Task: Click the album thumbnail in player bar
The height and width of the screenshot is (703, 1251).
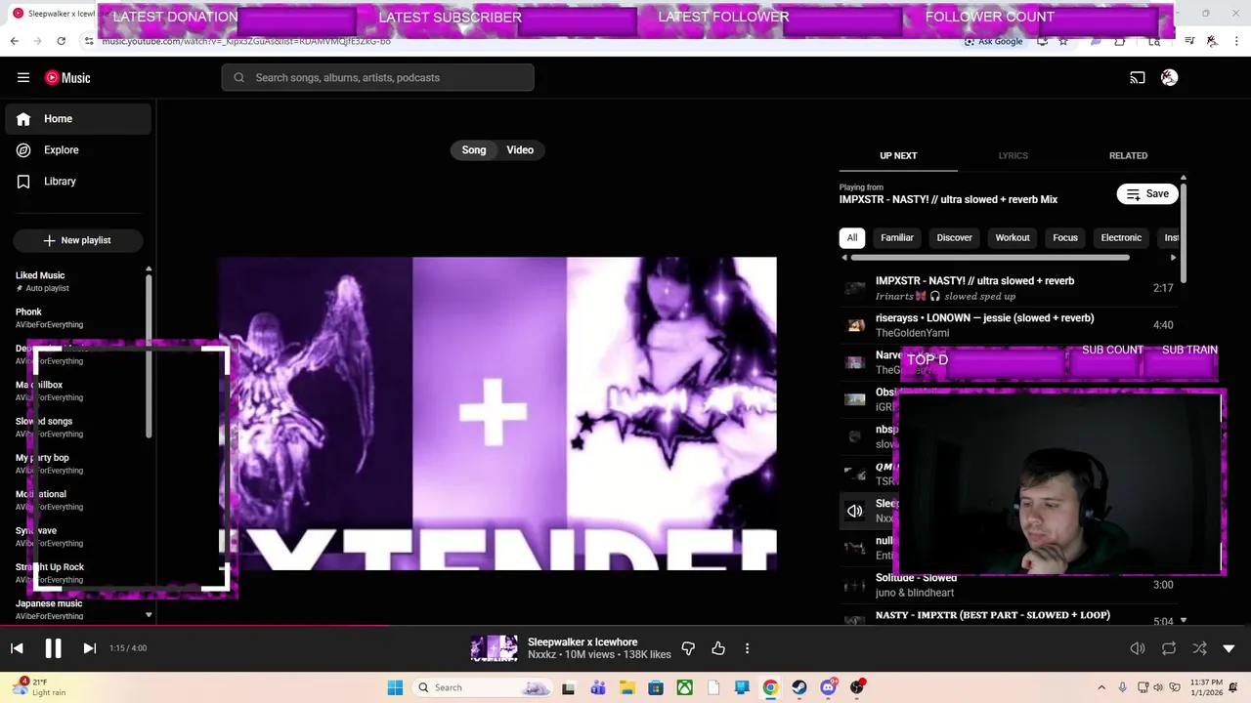Action: [x=495, y=648]
